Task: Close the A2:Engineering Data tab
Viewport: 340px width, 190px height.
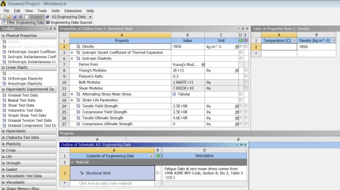Action: [x=90, y=17]
